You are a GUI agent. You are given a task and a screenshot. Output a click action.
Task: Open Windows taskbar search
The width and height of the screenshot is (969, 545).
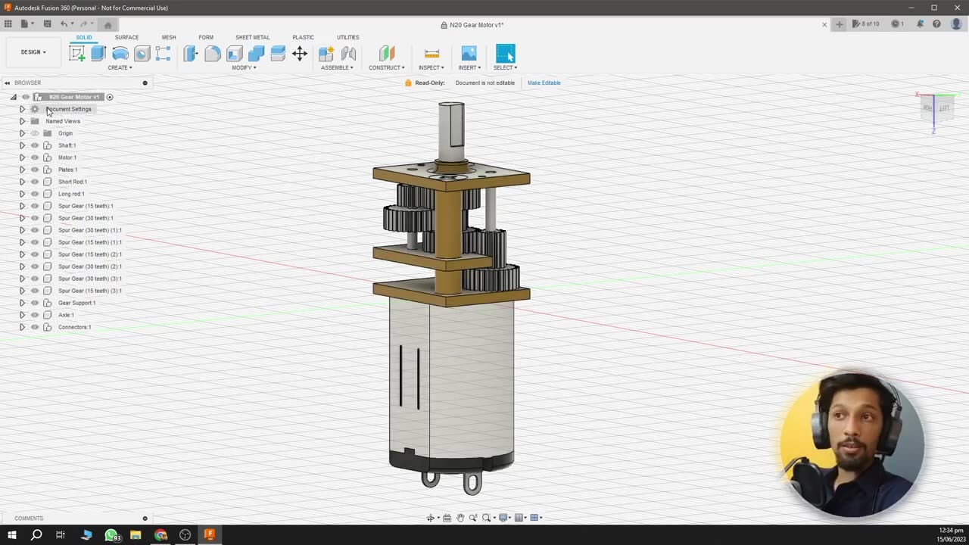(x=36, y=535)
